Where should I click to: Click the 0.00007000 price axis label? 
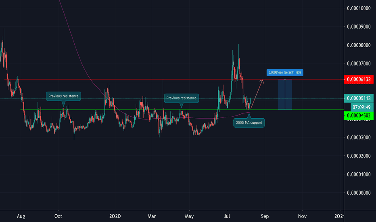pos(359,64)
